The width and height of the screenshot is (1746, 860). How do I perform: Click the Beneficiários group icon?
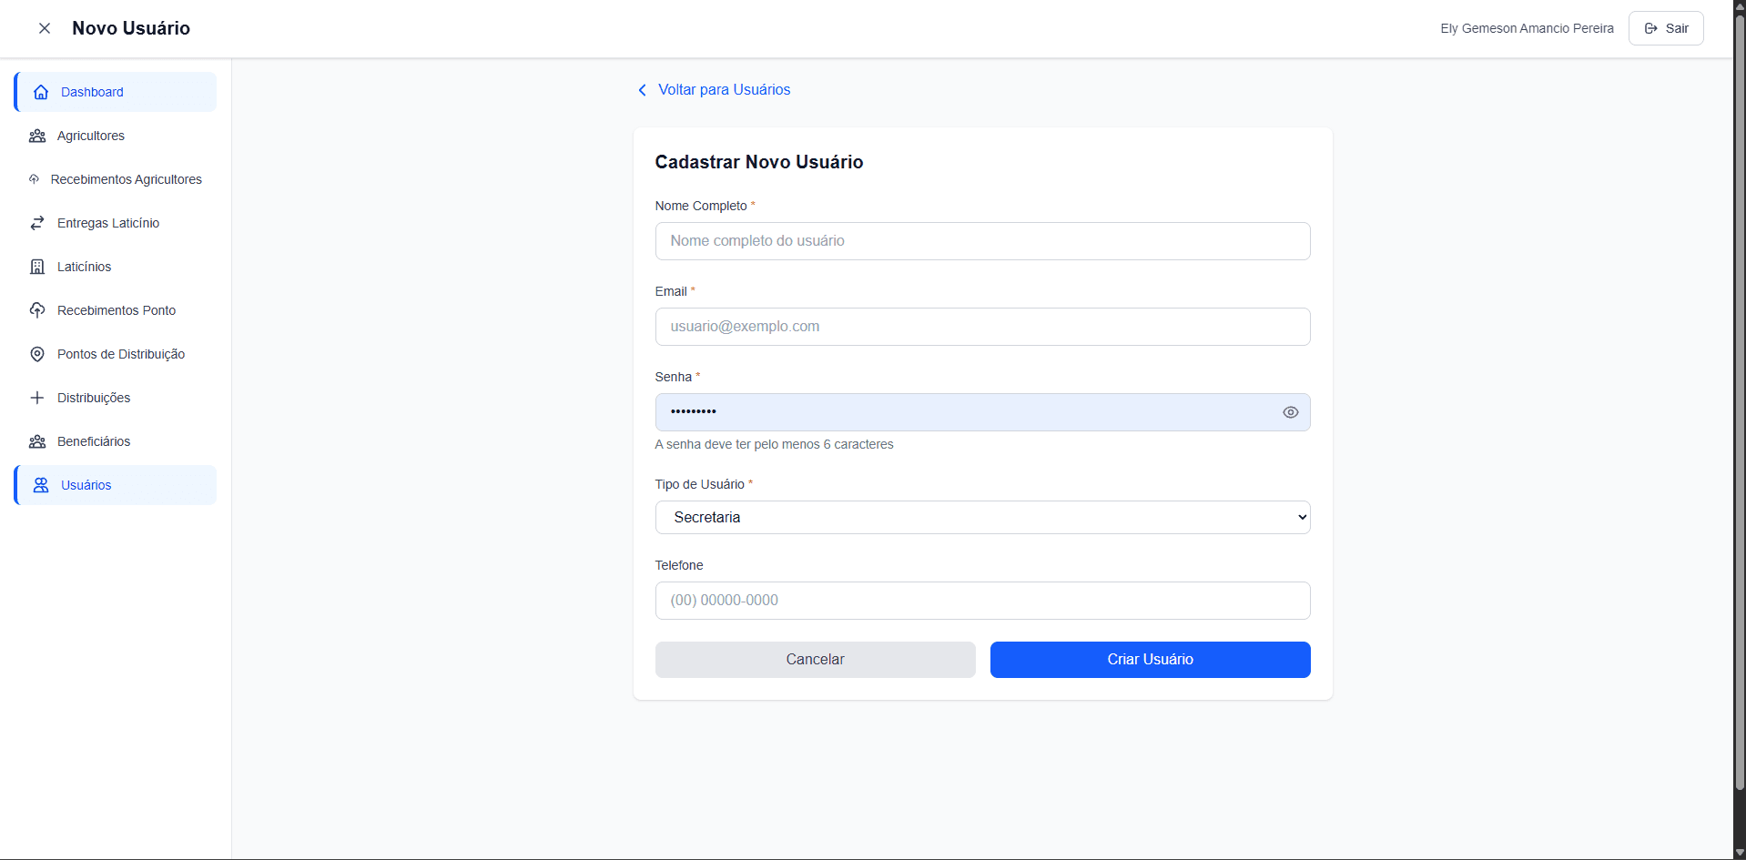[x=37, y=441]
